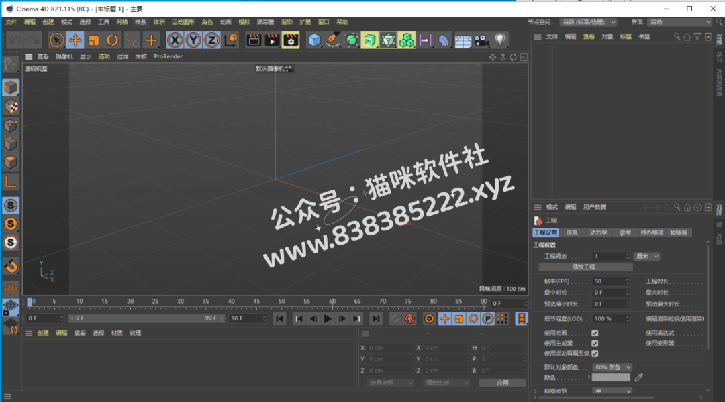This screenshot has height=402, width=725.
Task: Click the 帧率(FPS) input field
Action: pyautogui.click(x=612, y=281)
